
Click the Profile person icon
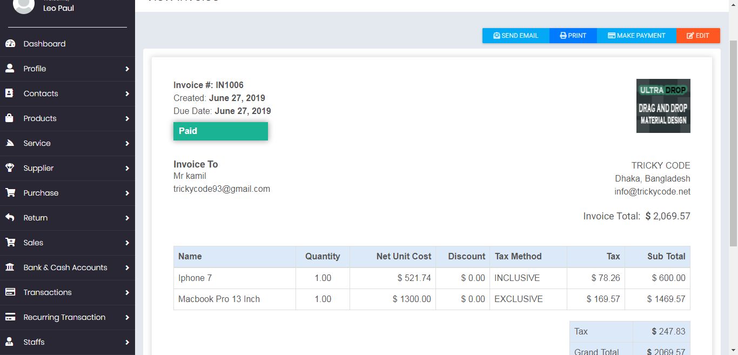coord(10,69)
